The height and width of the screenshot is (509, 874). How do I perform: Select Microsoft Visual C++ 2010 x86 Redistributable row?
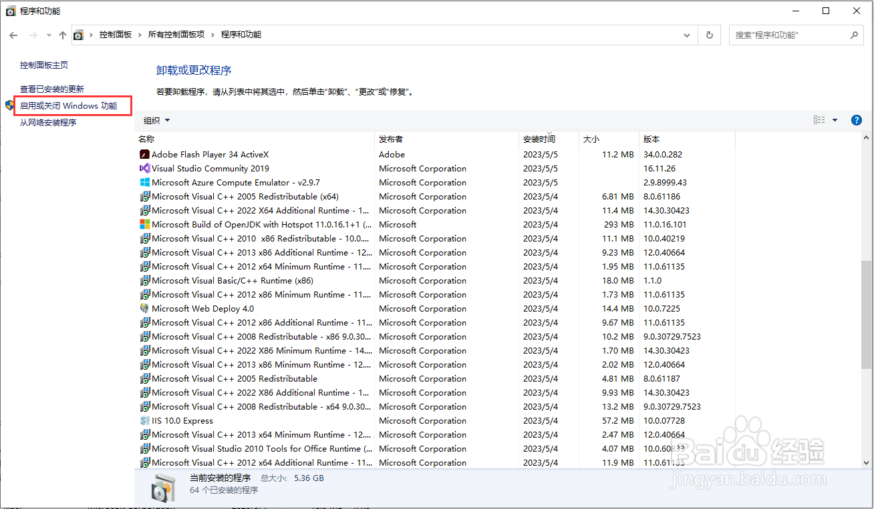[x=437, y=238]
